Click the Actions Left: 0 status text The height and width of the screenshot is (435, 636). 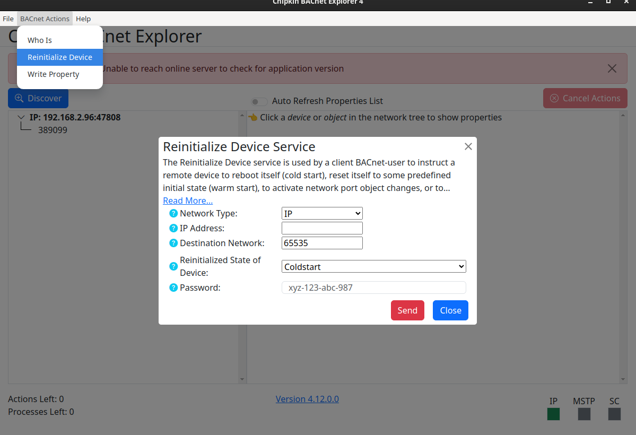tap(36, 399)
